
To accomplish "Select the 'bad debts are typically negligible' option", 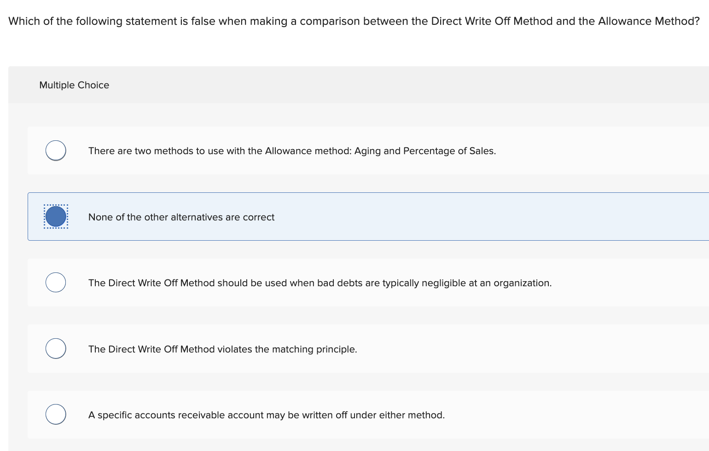I will (x=55, y=282).
